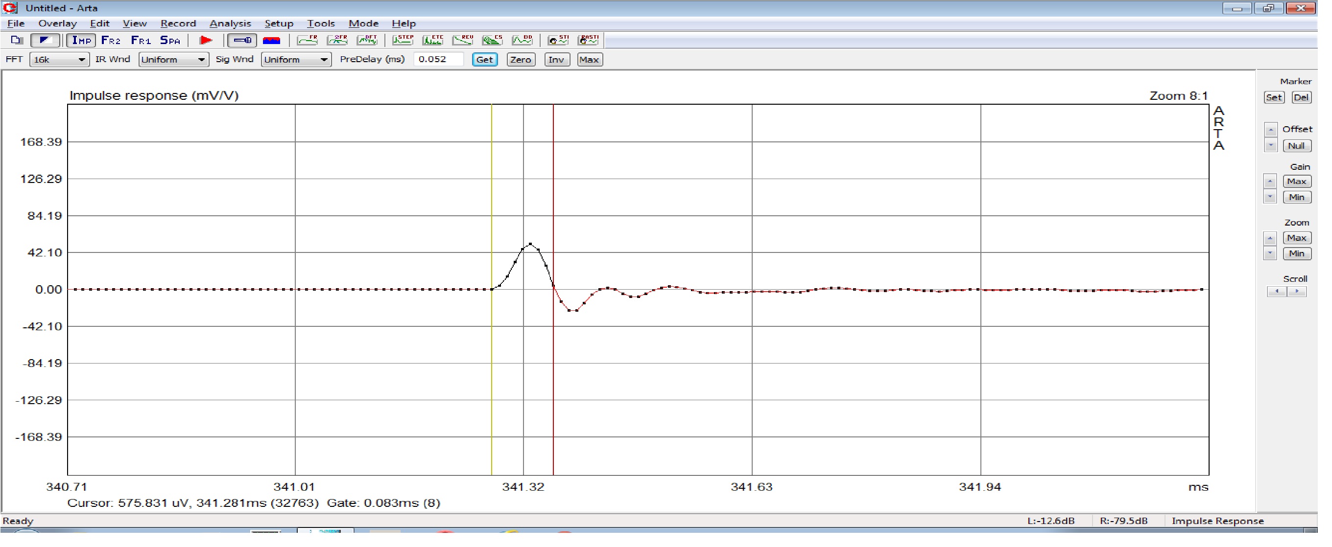Open the BD burst decay icon

[522, 40]
